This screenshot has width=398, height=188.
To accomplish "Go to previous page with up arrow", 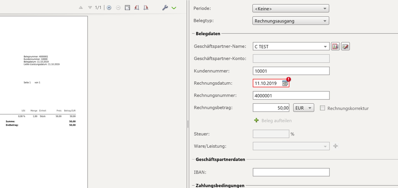I will point(81,8).
